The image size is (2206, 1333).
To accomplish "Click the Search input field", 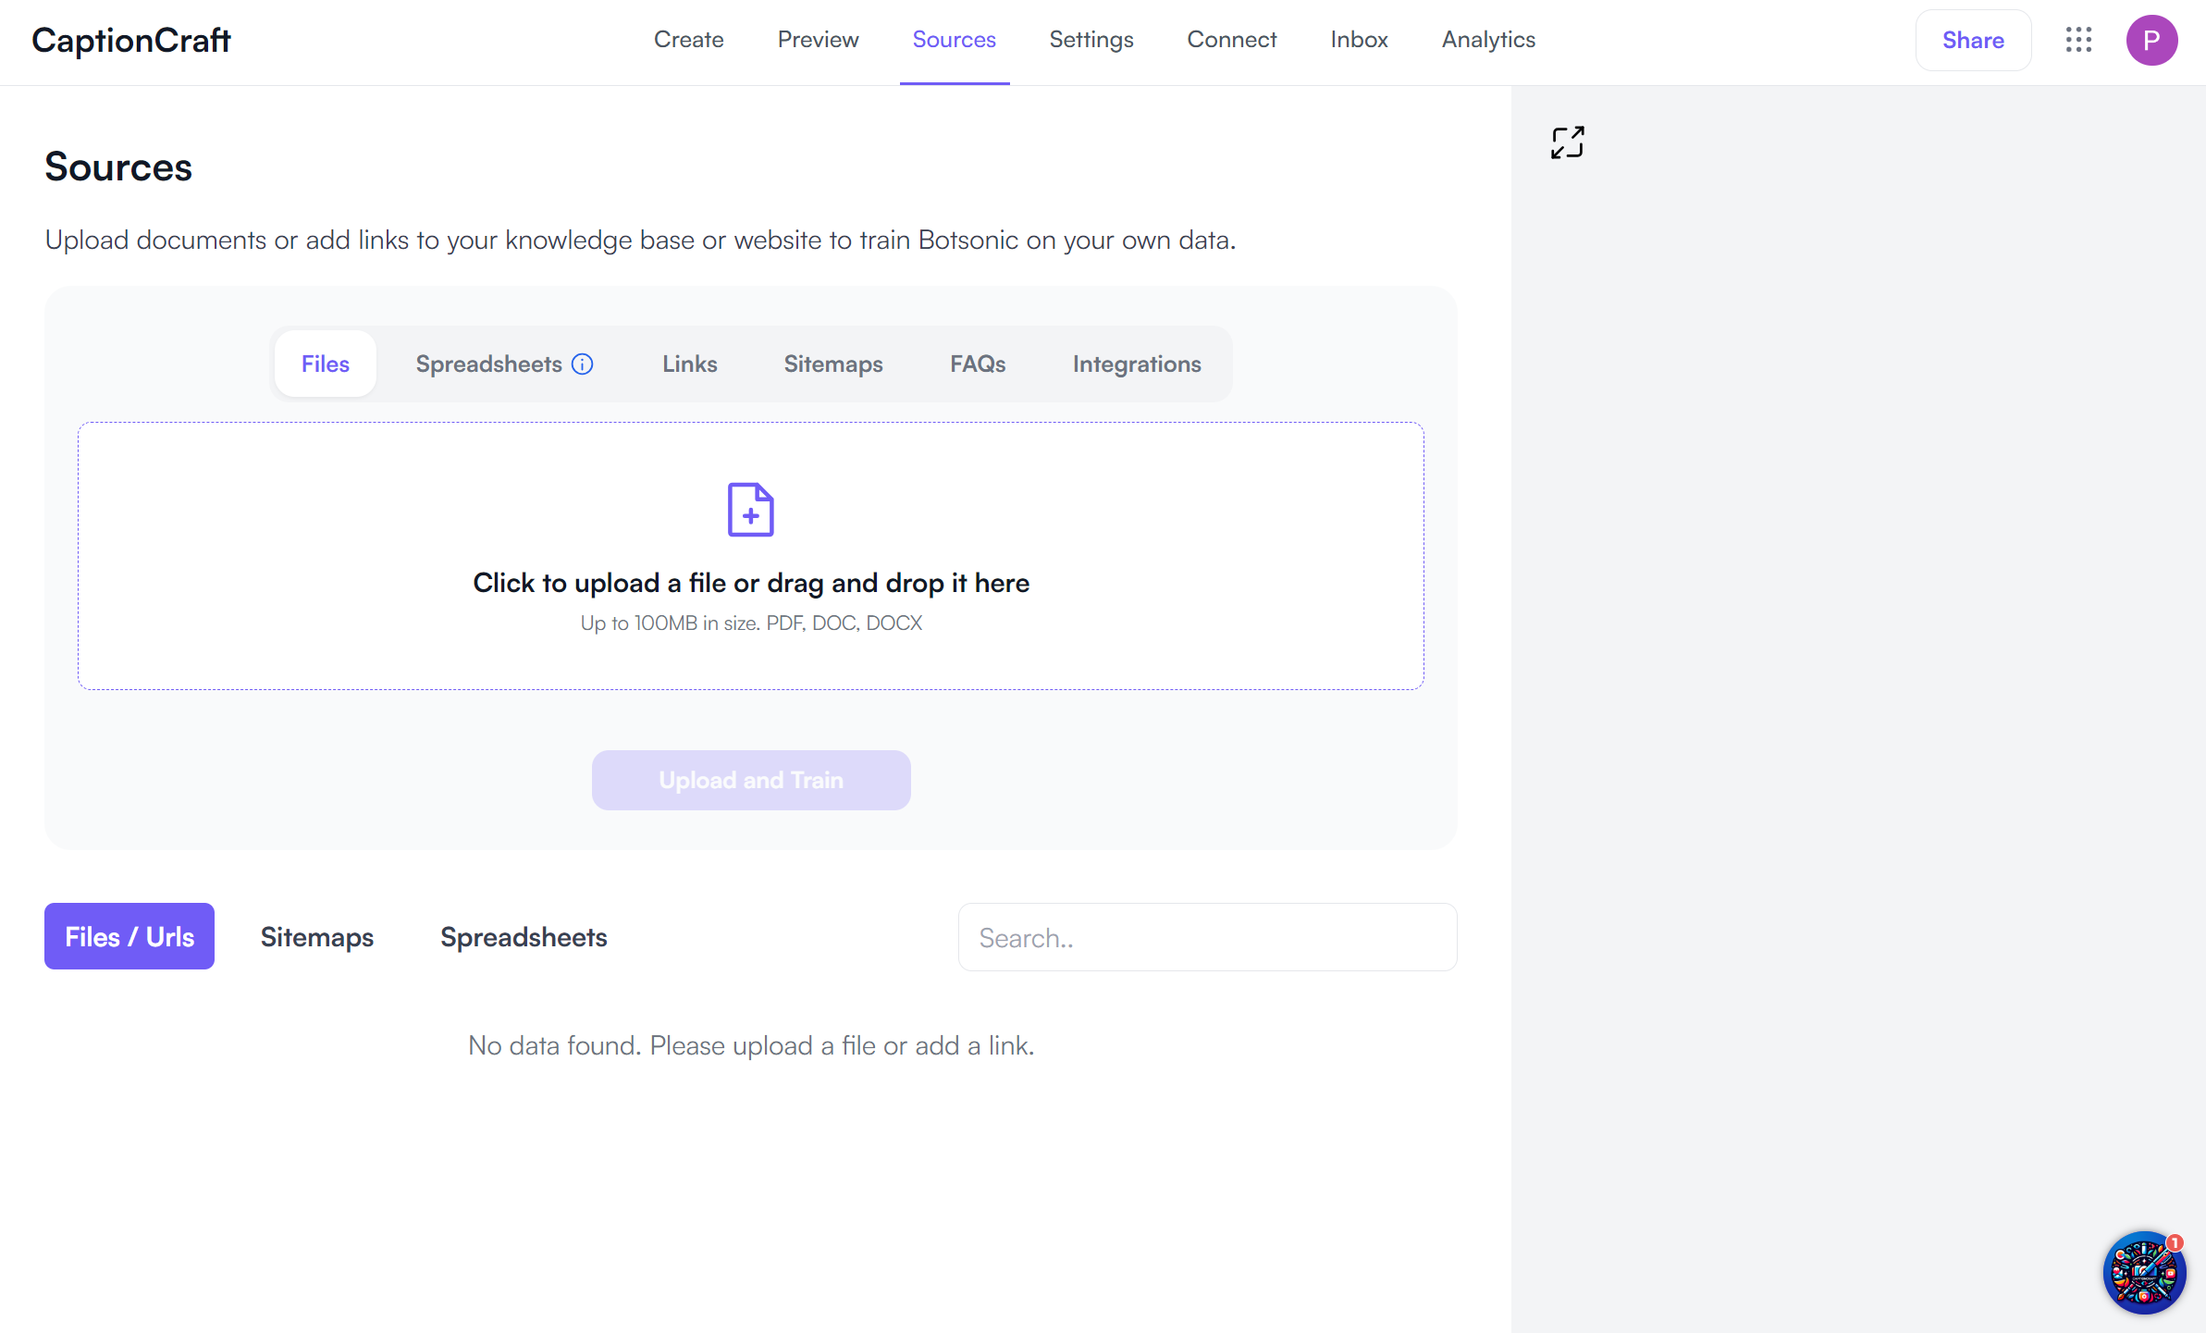I will [x=1206, y=937].
